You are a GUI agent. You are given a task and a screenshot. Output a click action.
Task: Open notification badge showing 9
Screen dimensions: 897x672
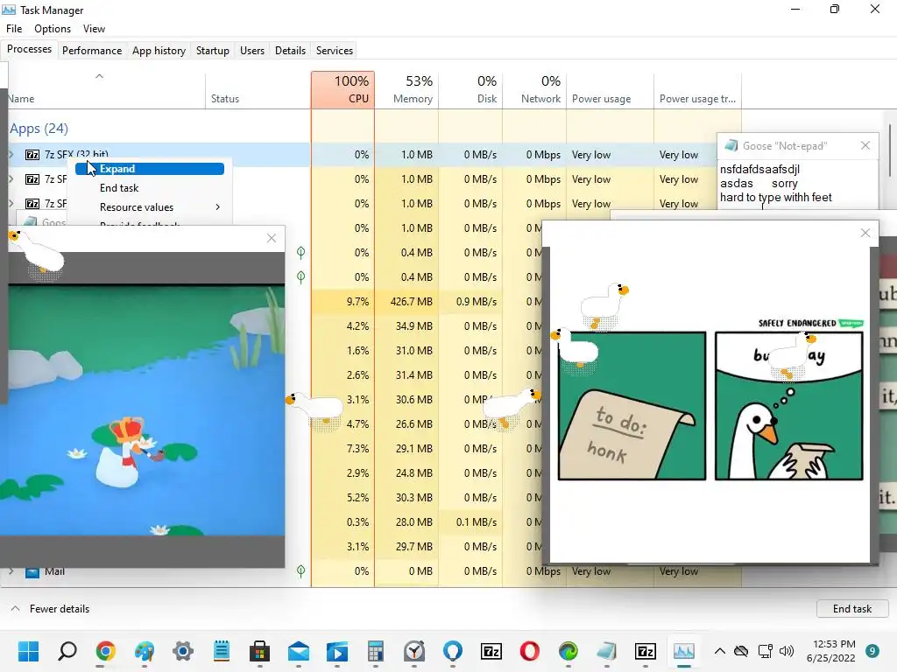tap(872, 651)
